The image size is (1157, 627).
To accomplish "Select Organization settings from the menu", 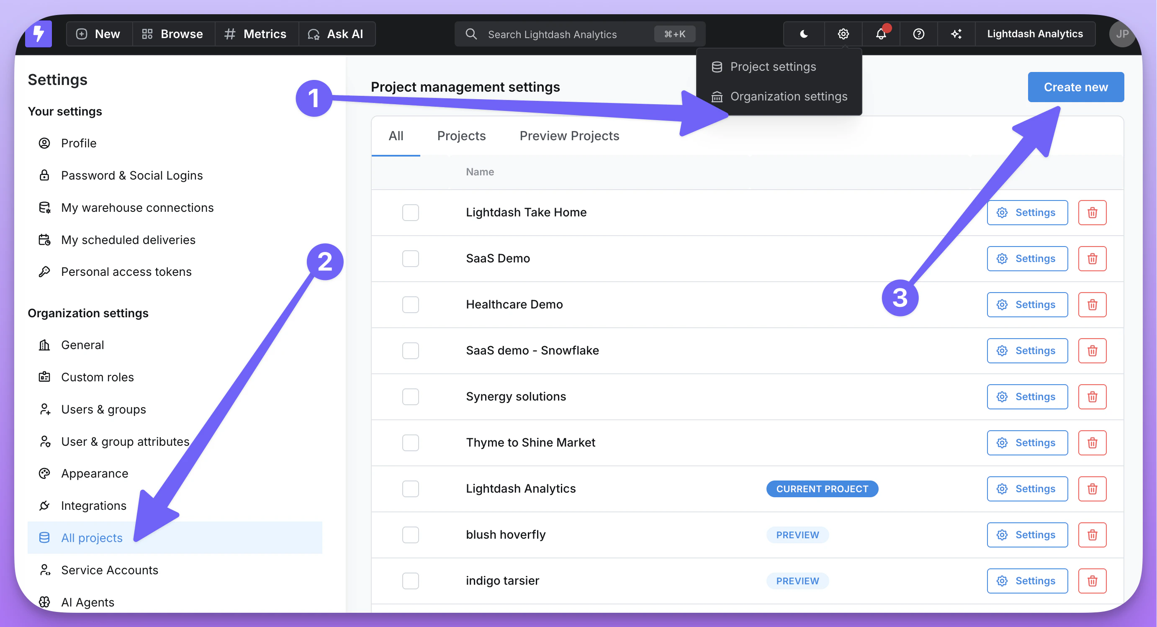I will click(789, 96).
